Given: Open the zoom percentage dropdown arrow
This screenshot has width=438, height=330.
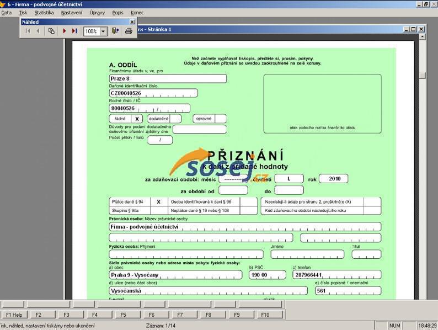Looking at the screenshot, I should 103,31.
